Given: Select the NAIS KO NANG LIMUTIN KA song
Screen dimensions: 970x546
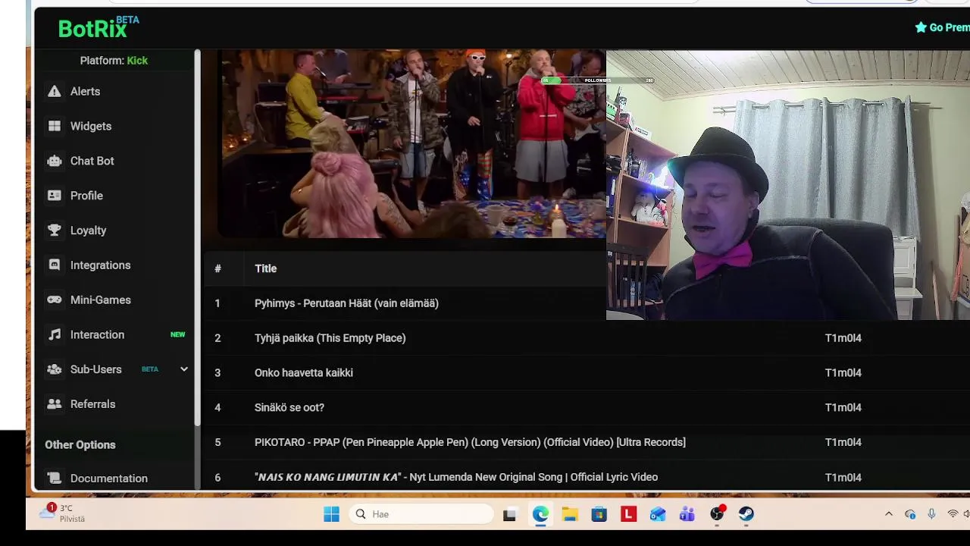Looking at the screenshot, I should [455, 477].
